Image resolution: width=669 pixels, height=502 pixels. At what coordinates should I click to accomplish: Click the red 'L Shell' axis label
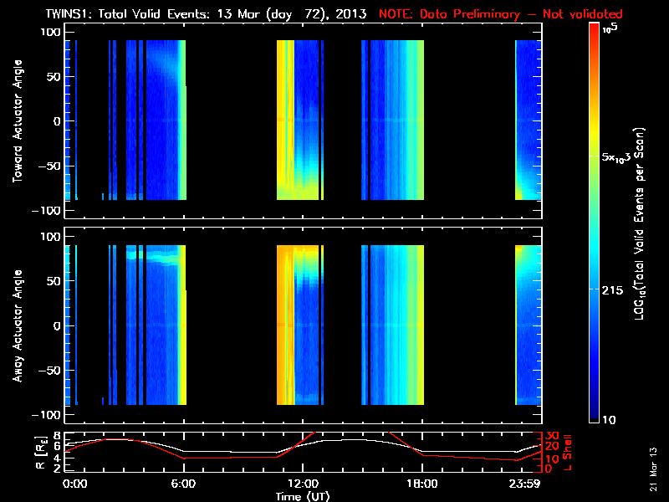point(569,453)
